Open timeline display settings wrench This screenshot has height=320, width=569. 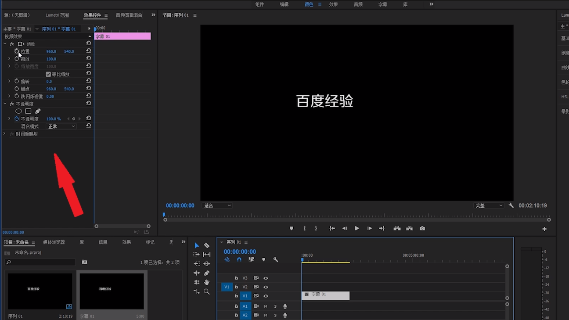[x=276, y=259]
